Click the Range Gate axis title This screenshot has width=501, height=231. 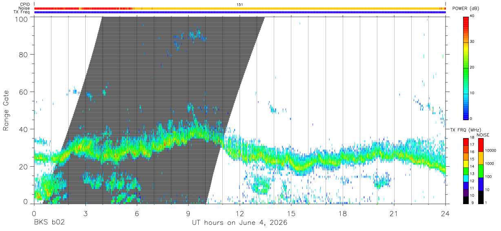click(x=6, y=110)
